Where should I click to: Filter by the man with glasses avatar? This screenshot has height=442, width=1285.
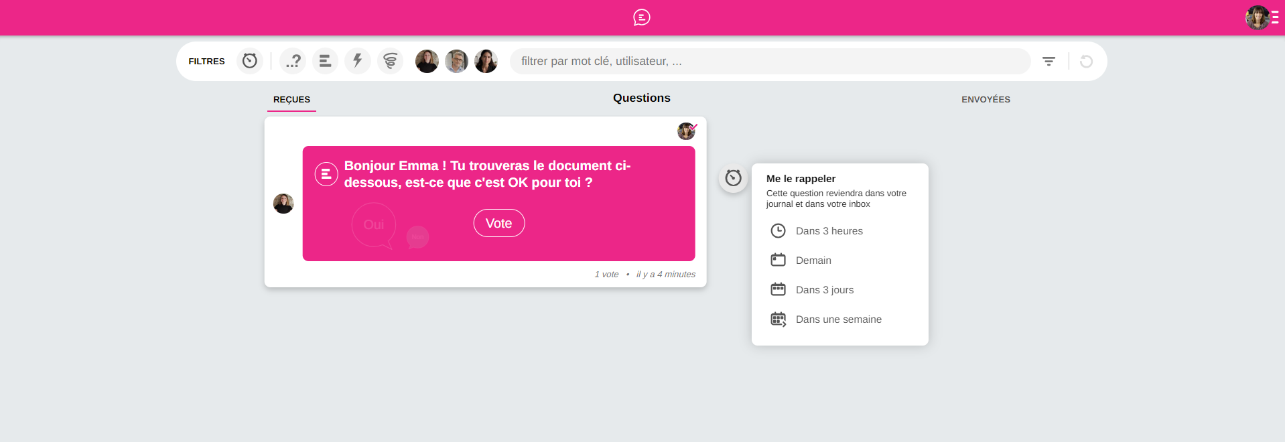click(x=456, y=61)
